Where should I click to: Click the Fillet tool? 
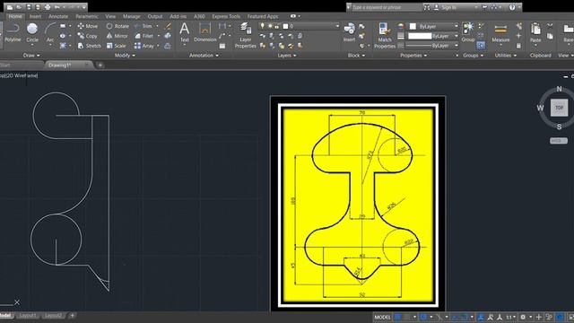(x=143, y=36)
